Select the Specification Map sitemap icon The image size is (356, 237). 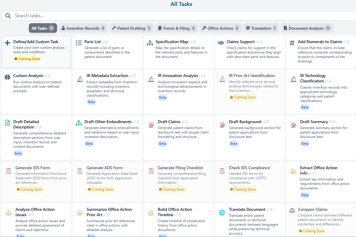150,43
